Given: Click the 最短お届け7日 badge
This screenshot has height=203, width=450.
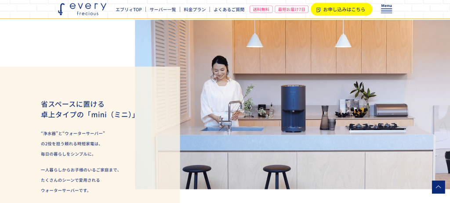Looking at the screenshot, I should coord(291,10).
